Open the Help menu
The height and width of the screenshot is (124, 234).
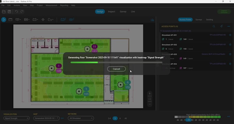tap(73, 5)
